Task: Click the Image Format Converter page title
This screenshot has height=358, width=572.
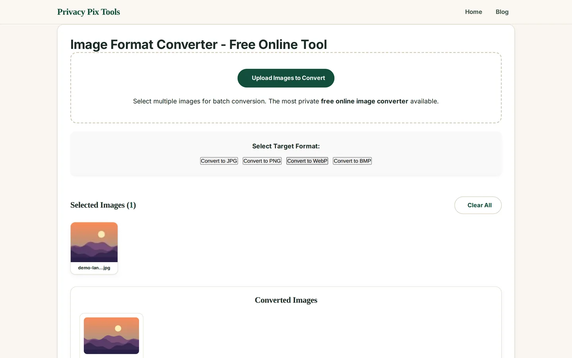Action: pos(199,44)
